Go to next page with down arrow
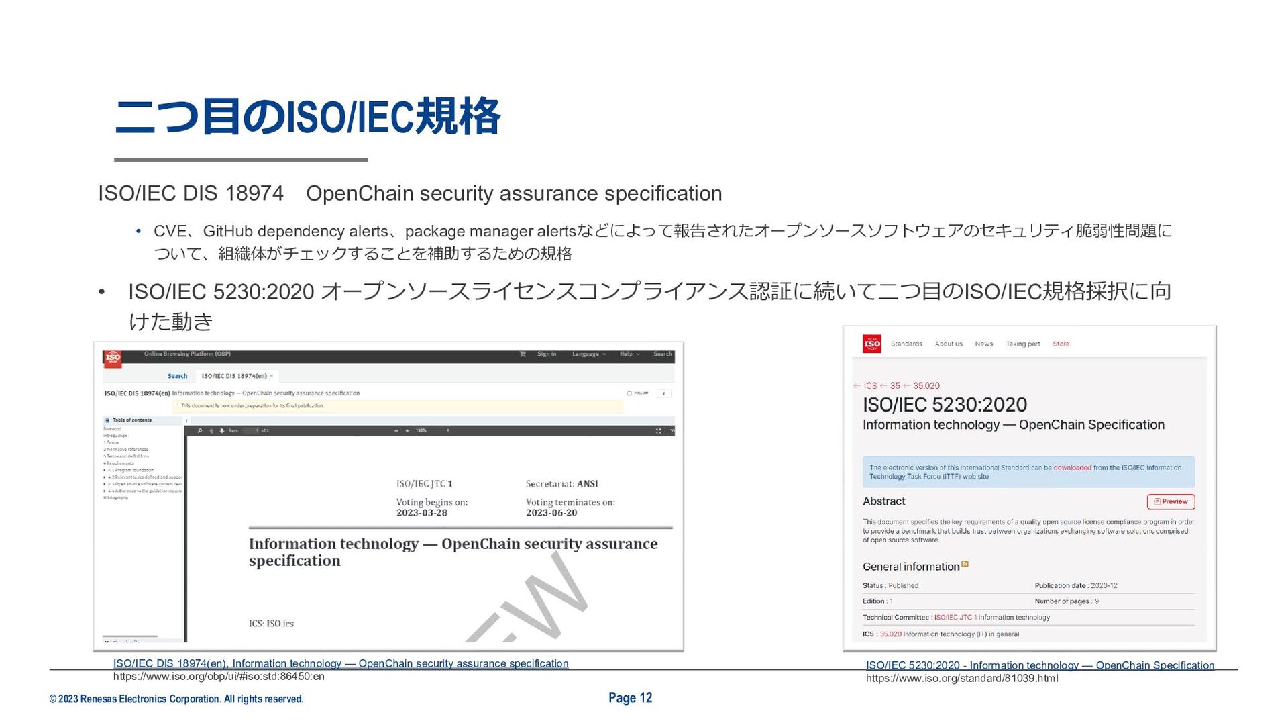The height and width of the screenshot is (725, 1288). [221, 431]
